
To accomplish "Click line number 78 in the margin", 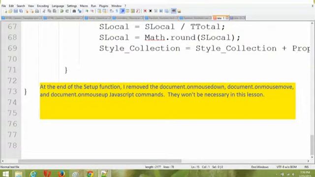I will point(12,146).
